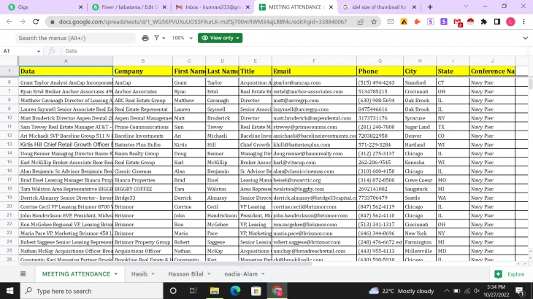This screenshot has height=299, width=533.
Task: Open nadia-Alam tab menu arrow
Action: point(263,274)
